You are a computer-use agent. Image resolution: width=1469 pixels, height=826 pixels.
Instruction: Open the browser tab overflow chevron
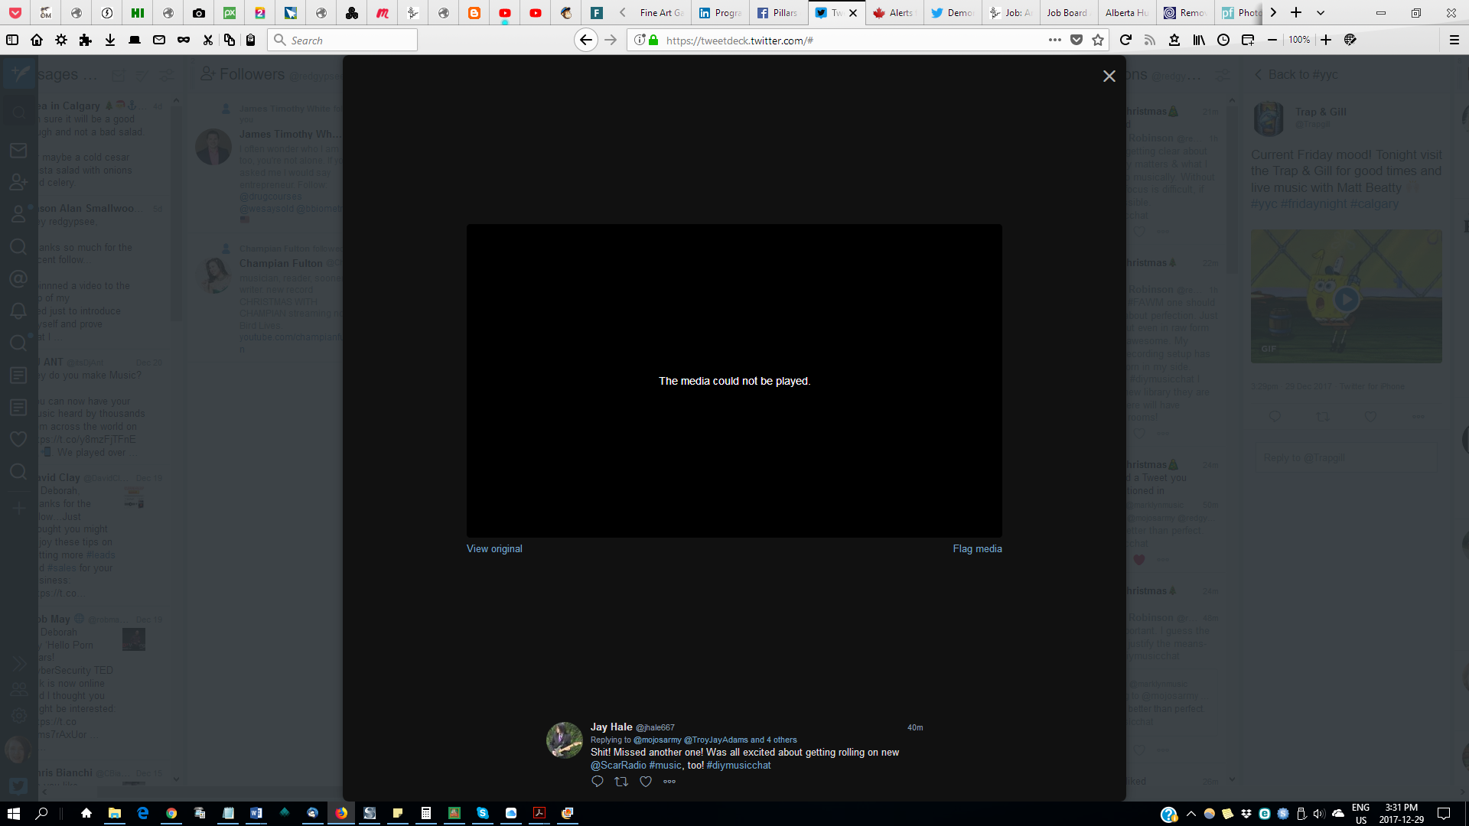pyautogui.click(x=1272, y=12)
